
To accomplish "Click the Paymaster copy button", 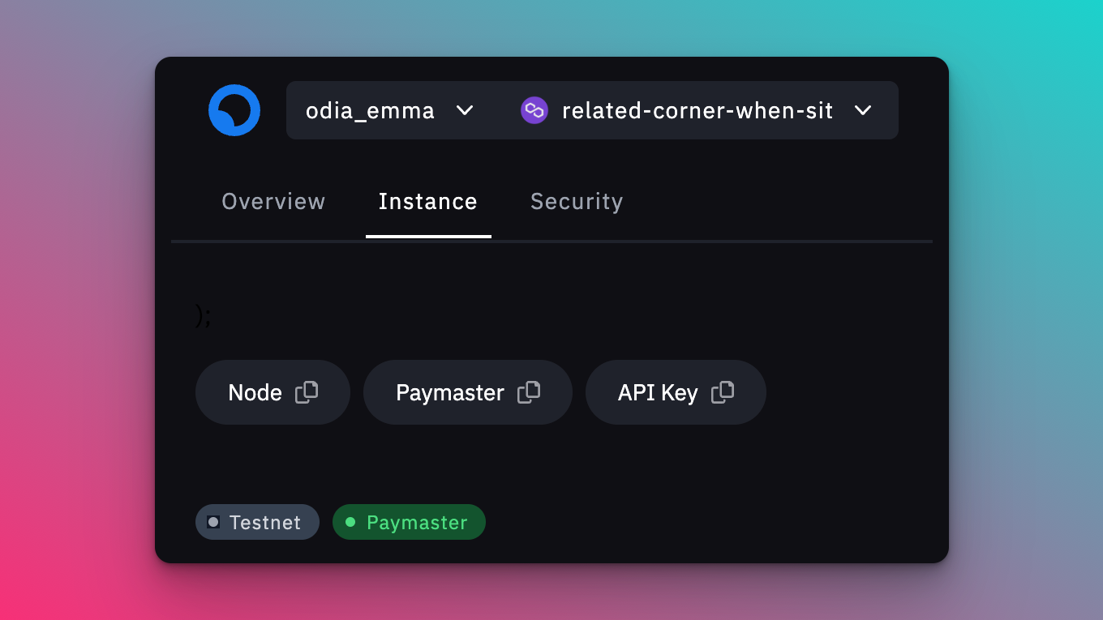I will [467, 391].
